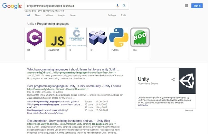Viewport: 208px width, 134px height.
Task: Open the search Tools option
Action: click(x=123, y=15)
